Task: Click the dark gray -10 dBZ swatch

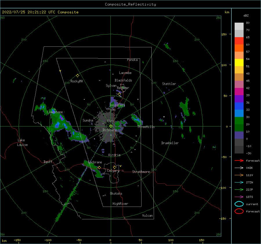Action: pos(239,150)
